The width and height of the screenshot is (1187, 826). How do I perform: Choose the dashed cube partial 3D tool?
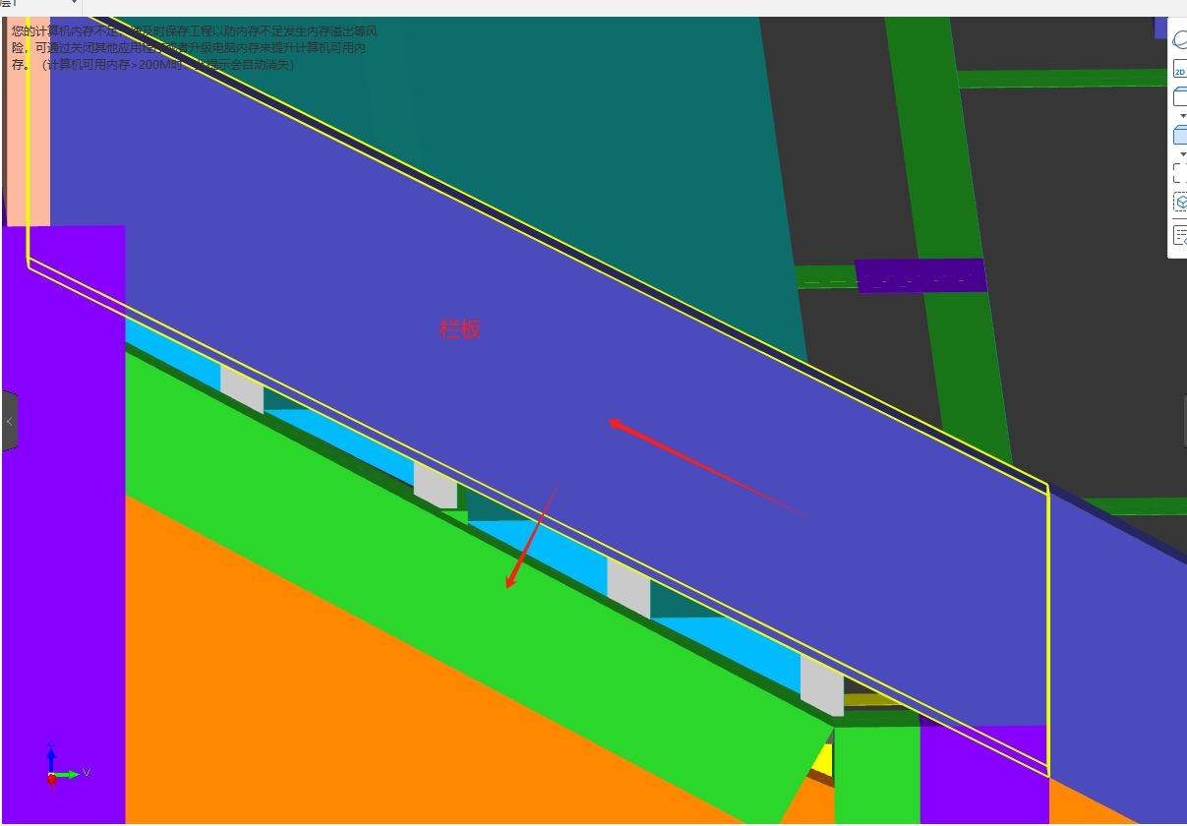[1180, 202]
